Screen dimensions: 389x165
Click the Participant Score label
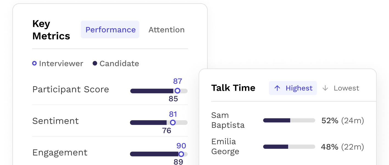tap(71, 89)
